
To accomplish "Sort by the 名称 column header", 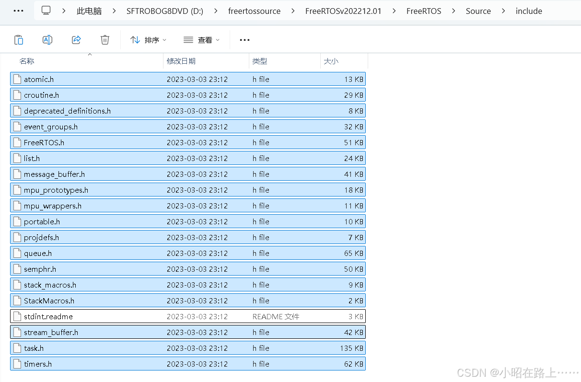I will (x=27, y=61).
